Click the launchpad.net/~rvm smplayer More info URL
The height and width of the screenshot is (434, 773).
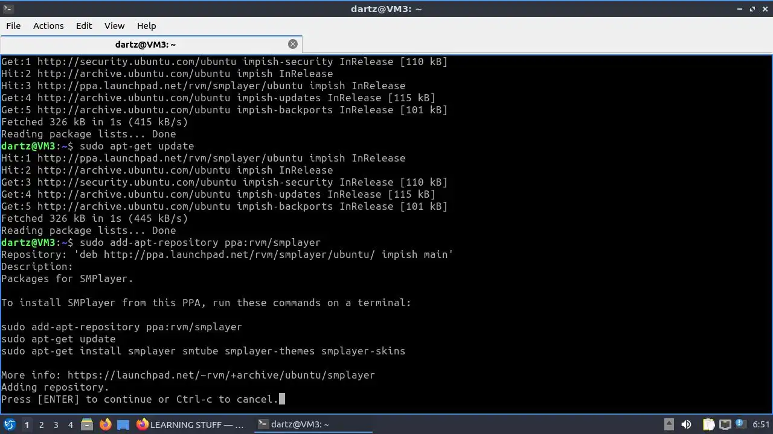pos(221,375)
